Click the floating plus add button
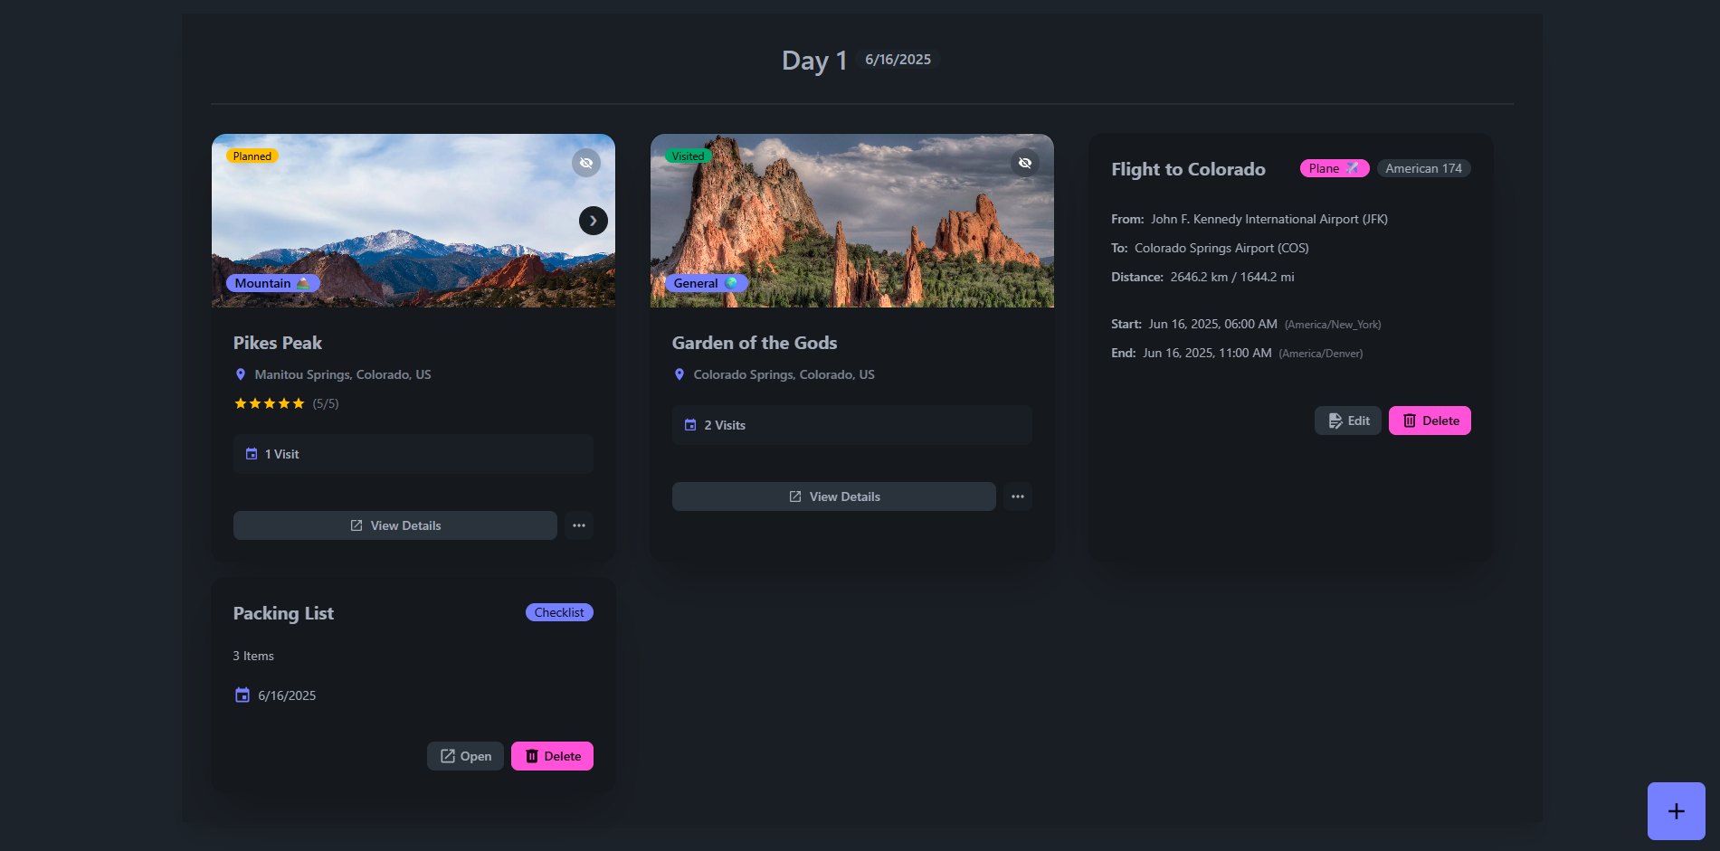The height and width of the screenshot is (851, 1720). [x=1676, y=811]
